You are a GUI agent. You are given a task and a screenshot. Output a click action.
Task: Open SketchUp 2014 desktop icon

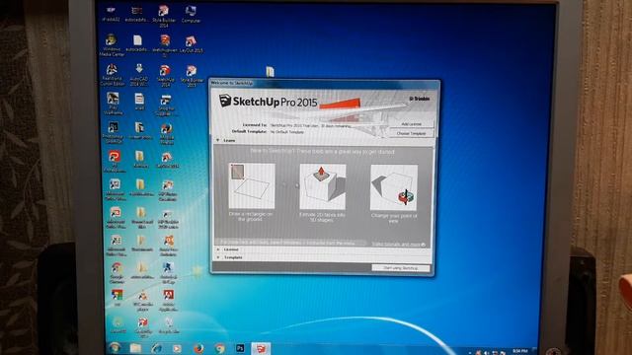pos(165,76)
